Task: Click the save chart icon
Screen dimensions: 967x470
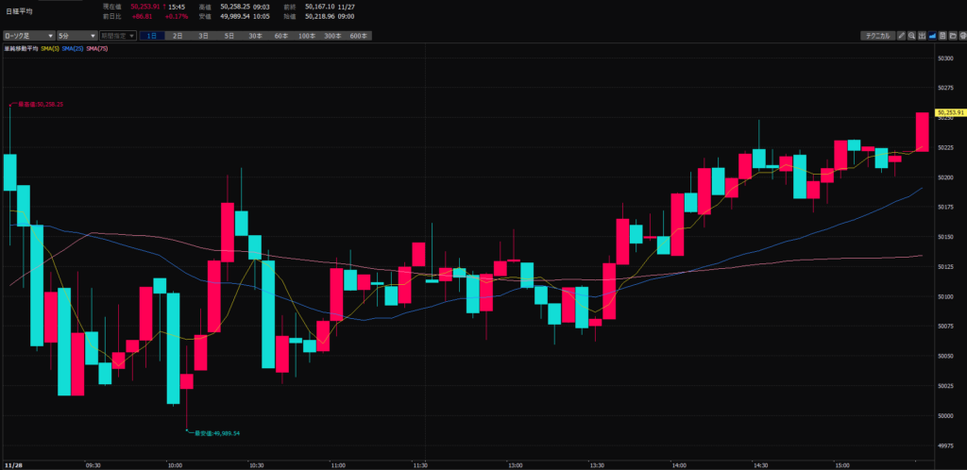Action: [x=942, y=36]
